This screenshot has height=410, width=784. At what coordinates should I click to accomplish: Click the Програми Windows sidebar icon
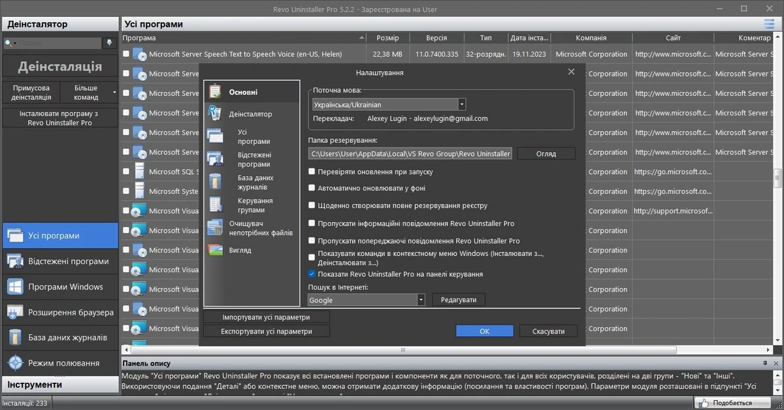[x=15, y=287]
